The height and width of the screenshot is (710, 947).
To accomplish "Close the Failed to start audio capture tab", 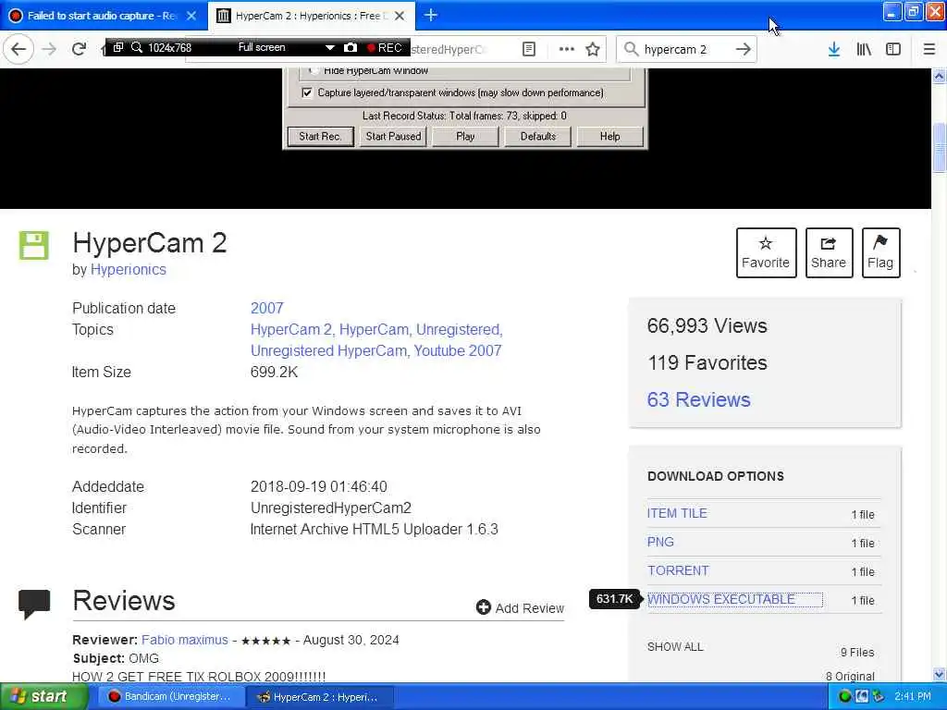I will pyautogui.click(x=191, y=16).
